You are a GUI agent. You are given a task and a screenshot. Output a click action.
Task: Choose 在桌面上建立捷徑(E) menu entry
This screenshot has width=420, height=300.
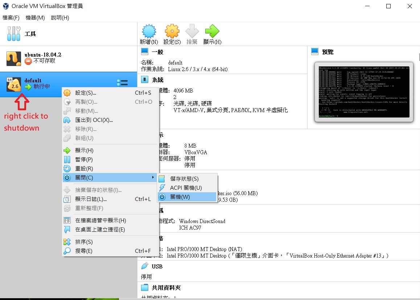110,230
